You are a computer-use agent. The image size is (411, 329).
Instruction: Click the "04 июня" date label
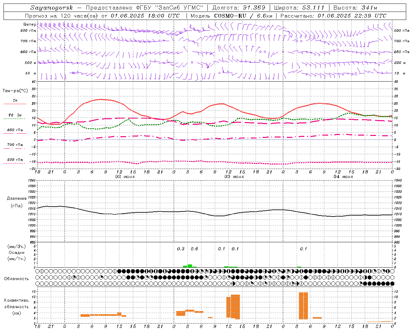(343, 177)
